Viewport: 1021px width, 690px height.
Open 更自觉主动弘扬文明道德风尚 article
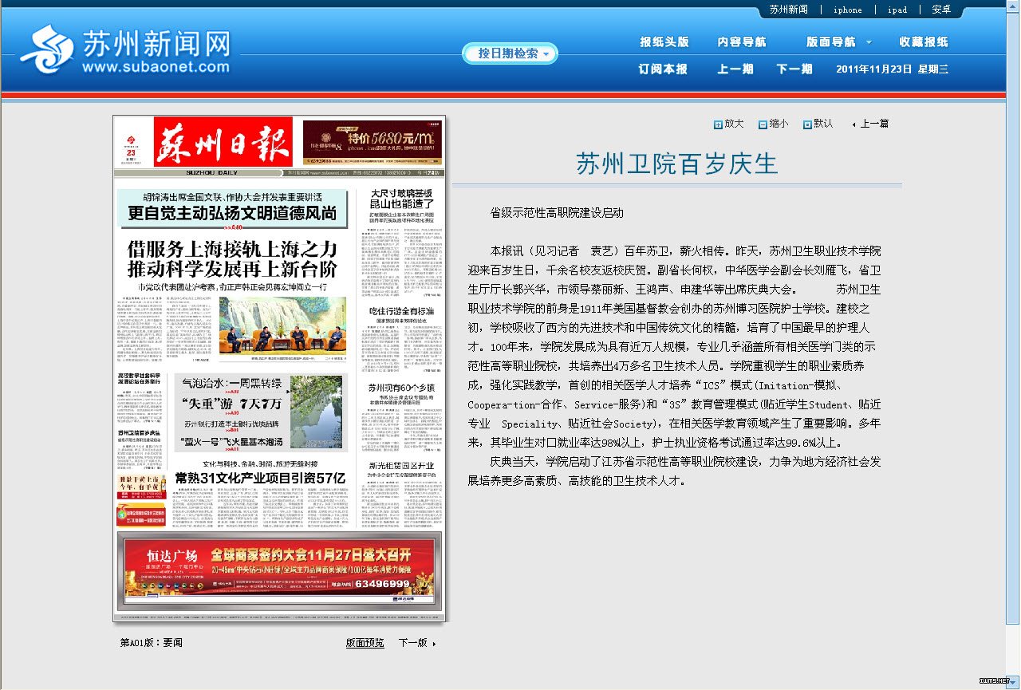(232, 213)
